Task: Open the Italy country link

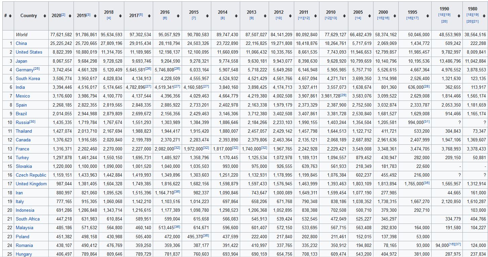Action: [x=20, y=201]
